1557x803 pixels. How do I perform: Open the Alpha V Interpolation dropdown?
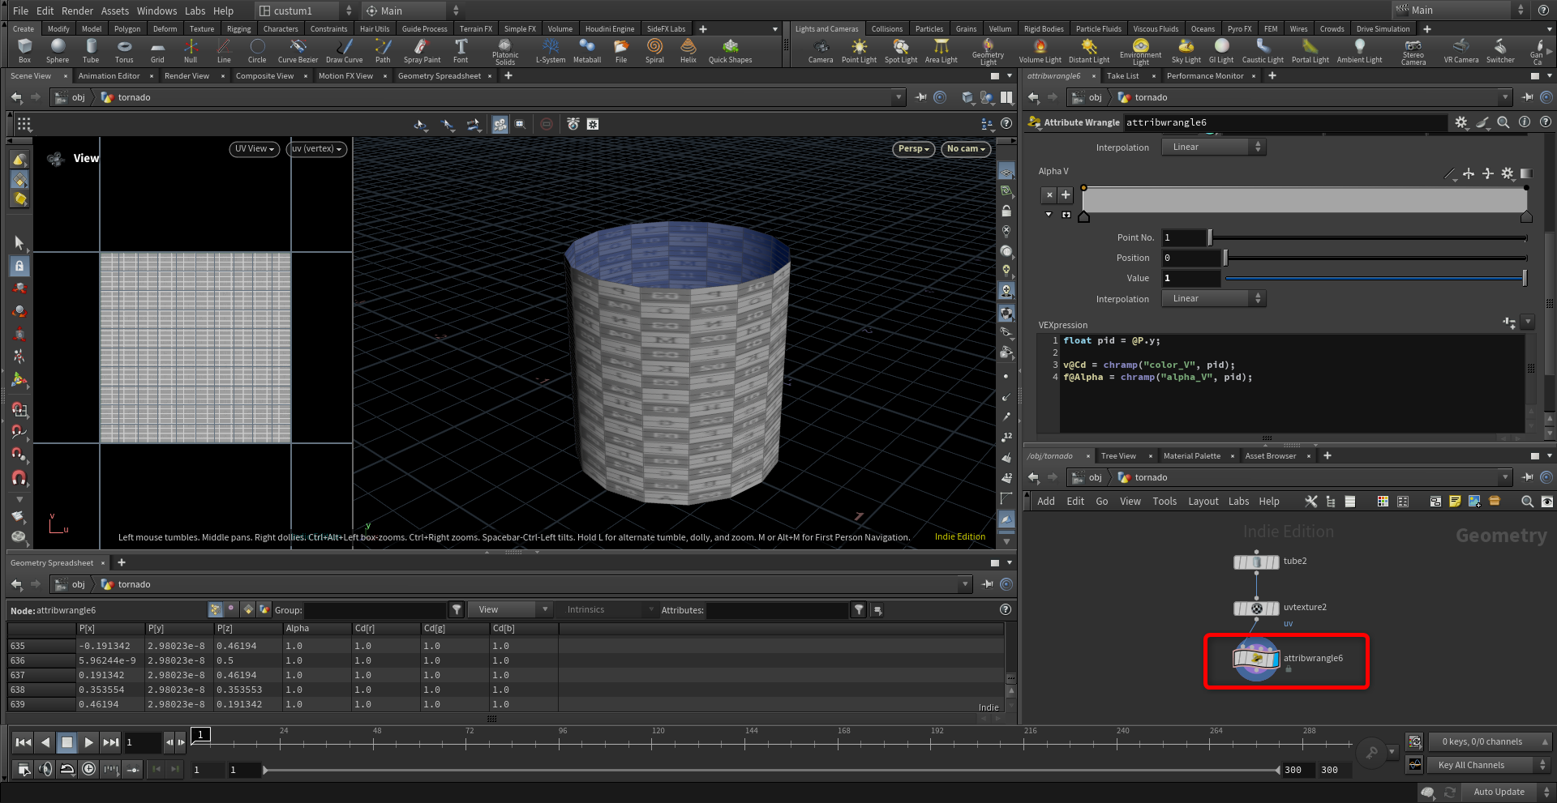click(1213, 299)
